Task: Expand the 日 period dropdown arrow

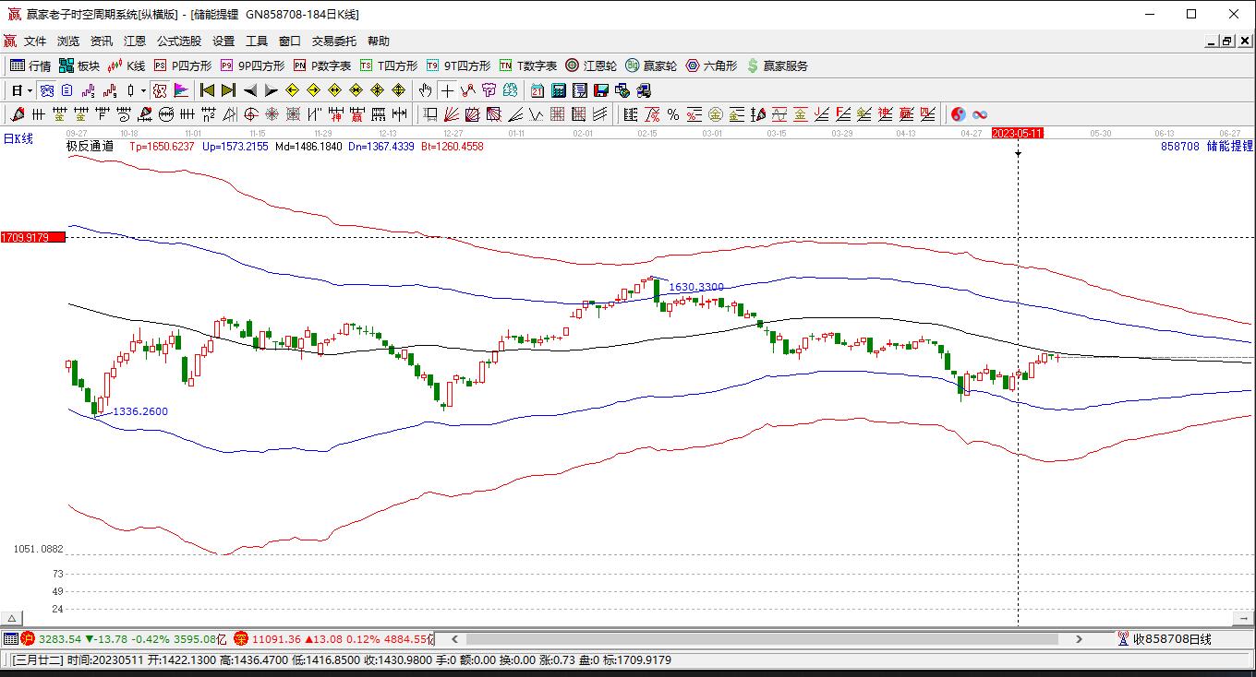Action: (x=30, y=90)
